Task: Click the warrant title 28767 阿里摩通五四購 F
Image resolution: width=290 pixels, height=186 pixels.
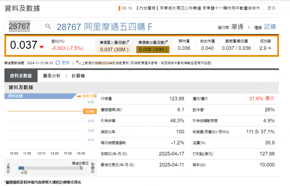Action: 104,27
